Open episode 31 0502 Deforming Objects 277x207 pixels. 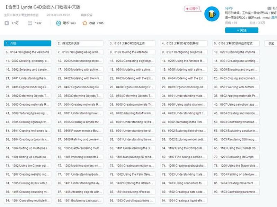28,96
